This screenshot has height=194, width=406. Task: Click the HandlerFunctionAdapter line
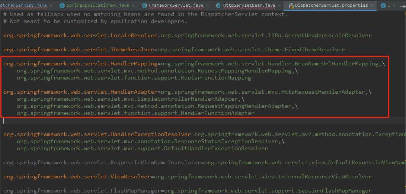click(136, 113)
